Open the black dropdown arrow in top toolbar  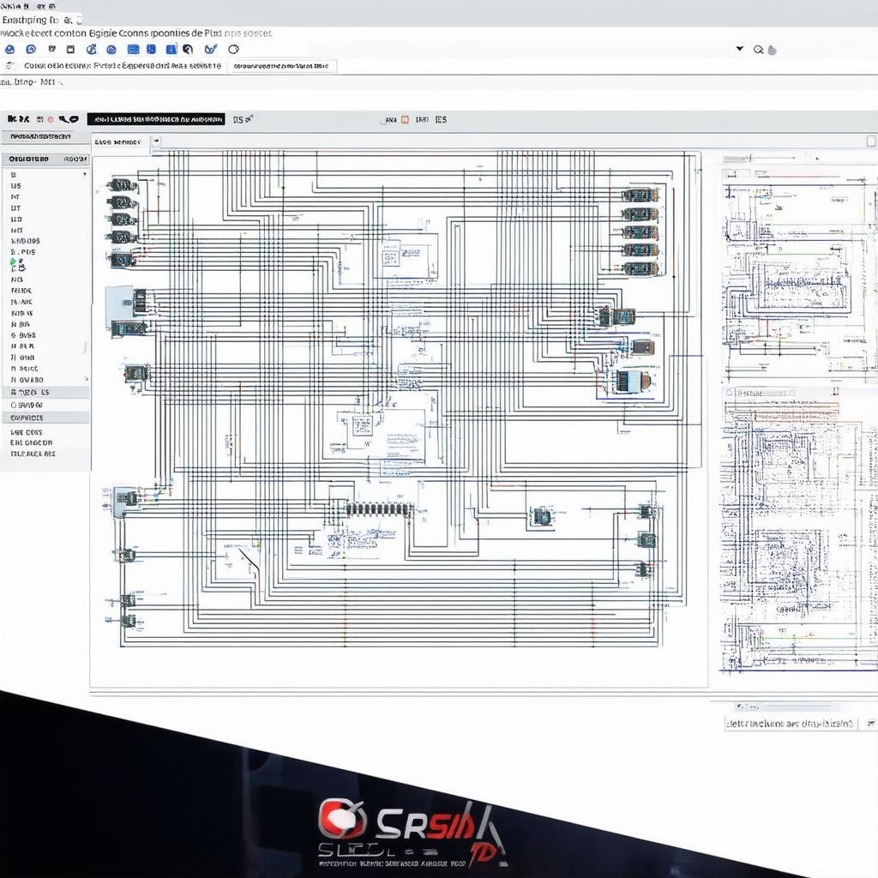click(739, 49)
